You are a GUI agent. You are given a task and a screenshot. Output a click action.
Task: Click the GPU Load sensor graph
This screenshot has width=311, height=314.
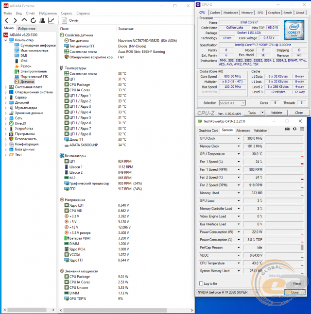pyautogui.click(x=284, y=200)
